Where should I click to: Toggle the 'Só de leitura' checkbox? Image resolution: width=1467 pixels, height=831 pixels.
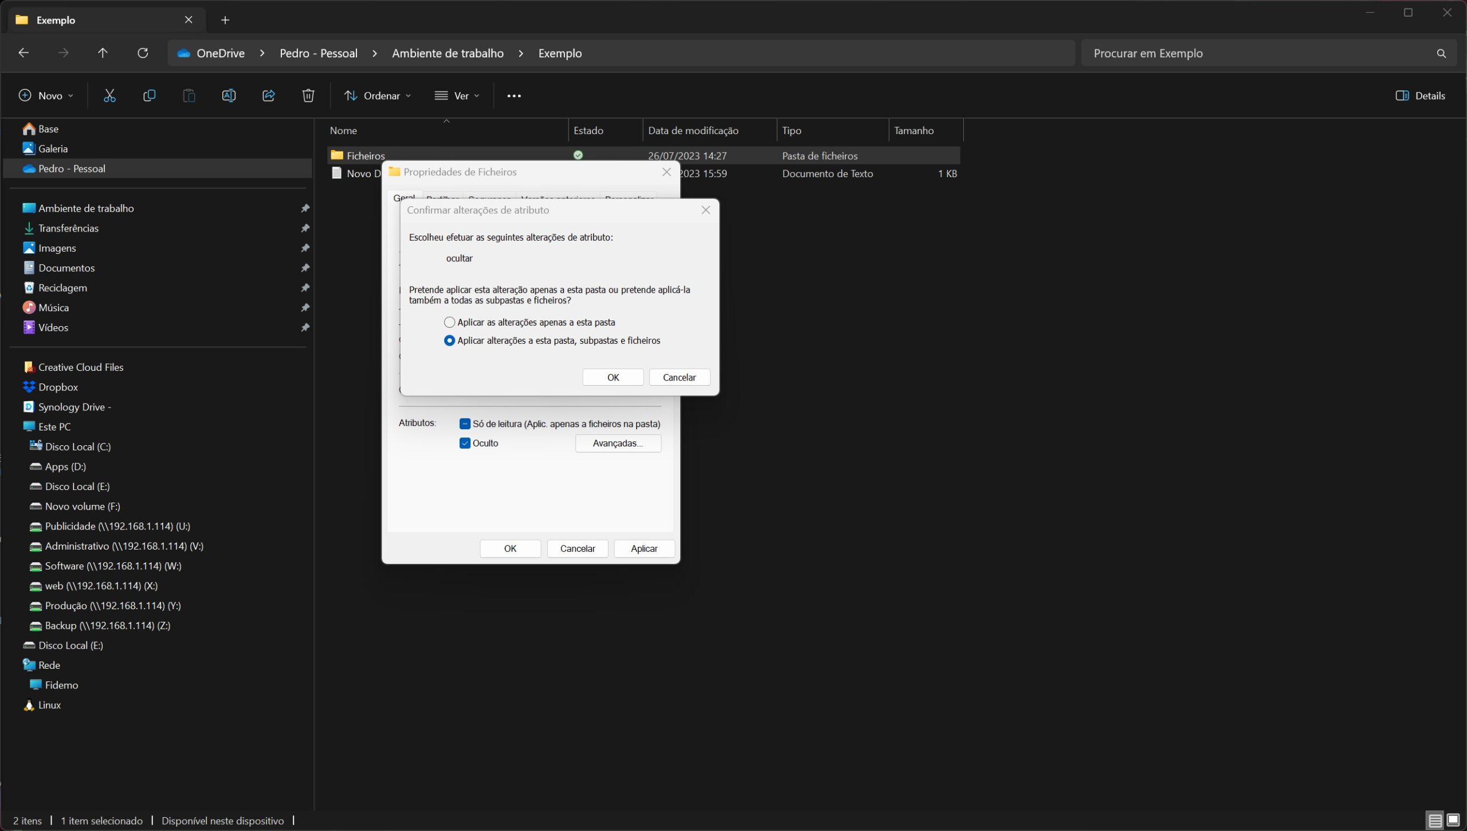click(x=465, y=424)
